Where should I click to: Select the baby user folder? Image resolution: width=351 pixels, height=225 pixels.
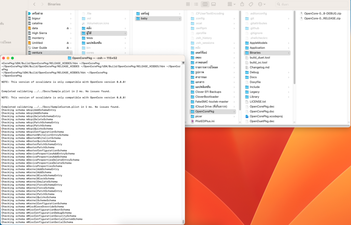point(158,18)
